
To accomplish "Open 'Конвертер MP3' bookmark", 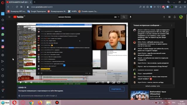I will tap(17, 11).
